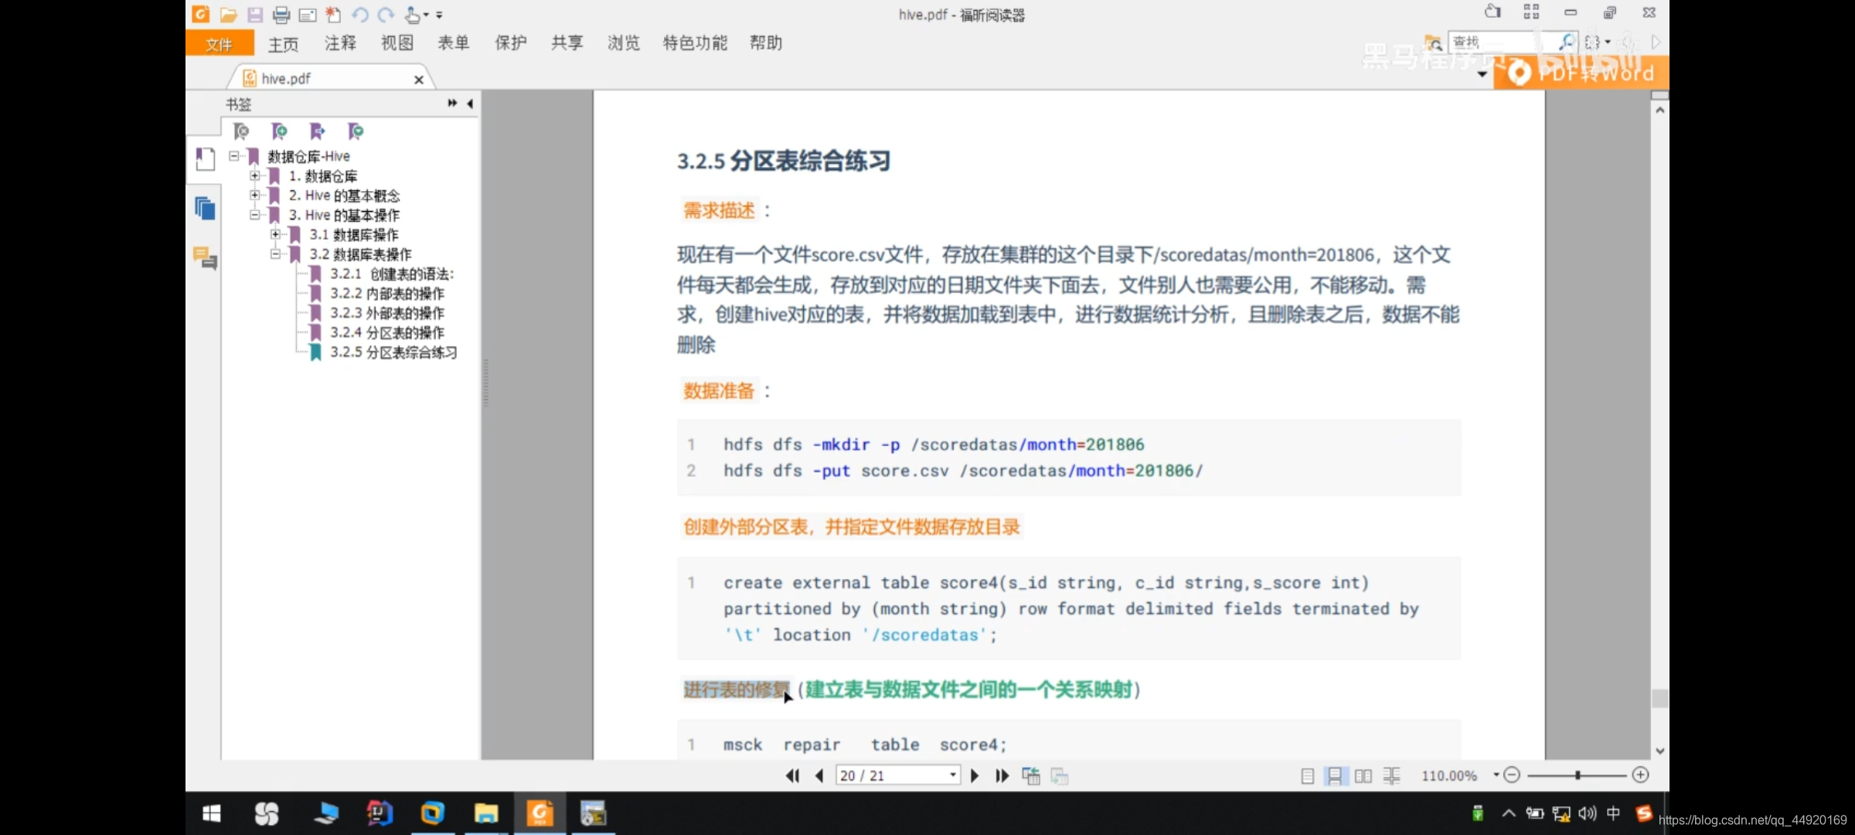Collapse the 3. Hive 的基本操作 bookmark

coord(254,215)
